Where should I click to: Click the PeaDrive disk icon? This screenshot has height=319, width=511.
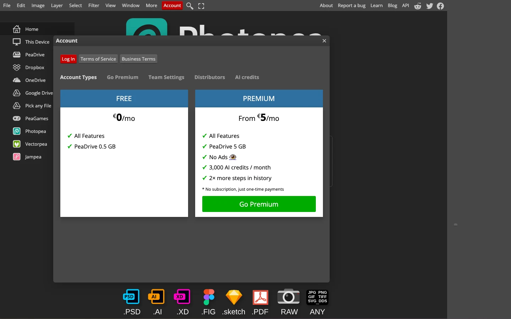click(x=17, y=55)
